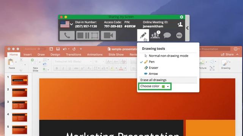
Task: Click the Paste button
Action: [x=12, y=64]
